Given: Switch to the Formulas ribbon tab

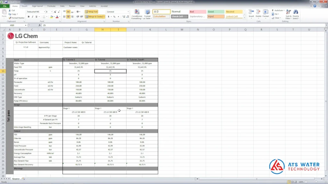Looking at the screenshot, I should 52,6.
